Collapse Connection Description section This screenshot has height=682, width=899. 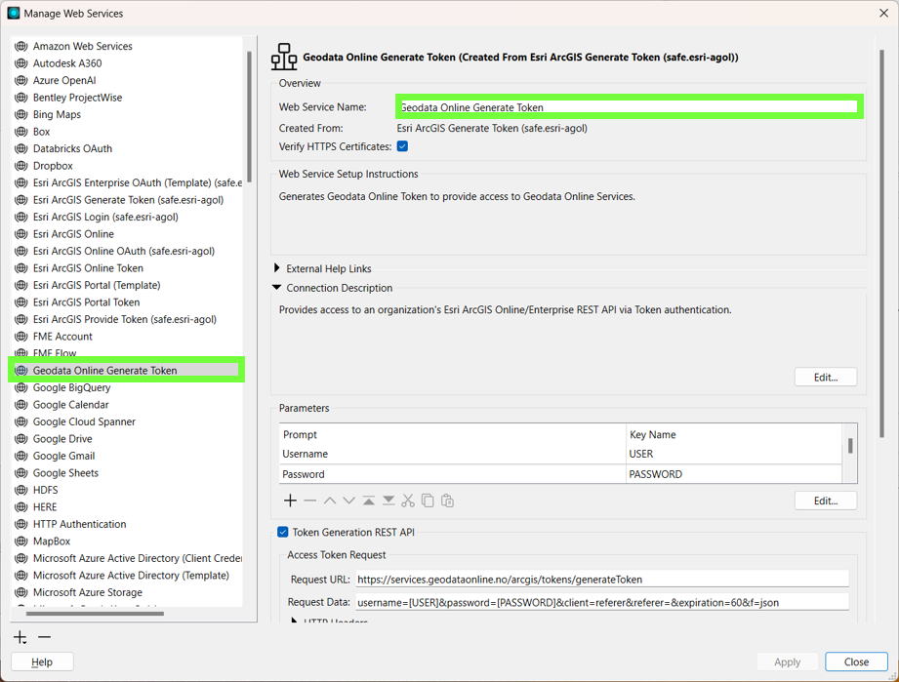click(x=277, y=287)
